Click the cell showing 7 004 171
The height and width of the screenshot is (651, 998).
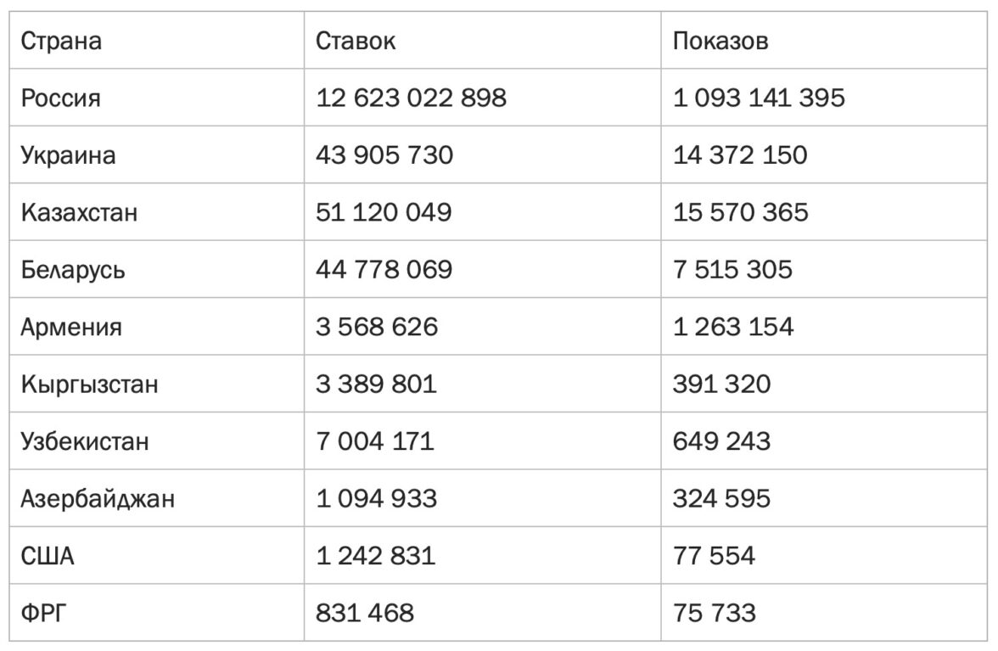[x=374, y=441]
